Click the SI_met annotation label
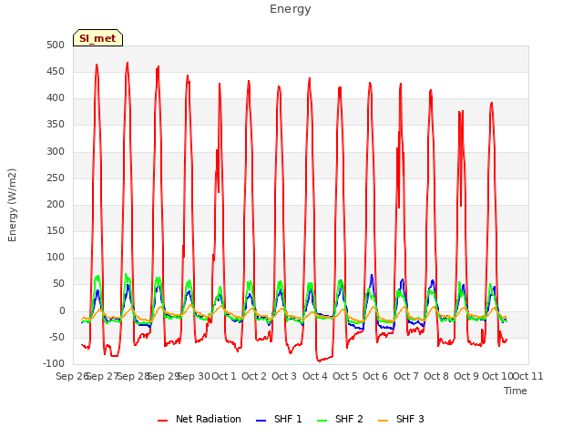Screen dimensions: 583x437 tap(97, 38)
